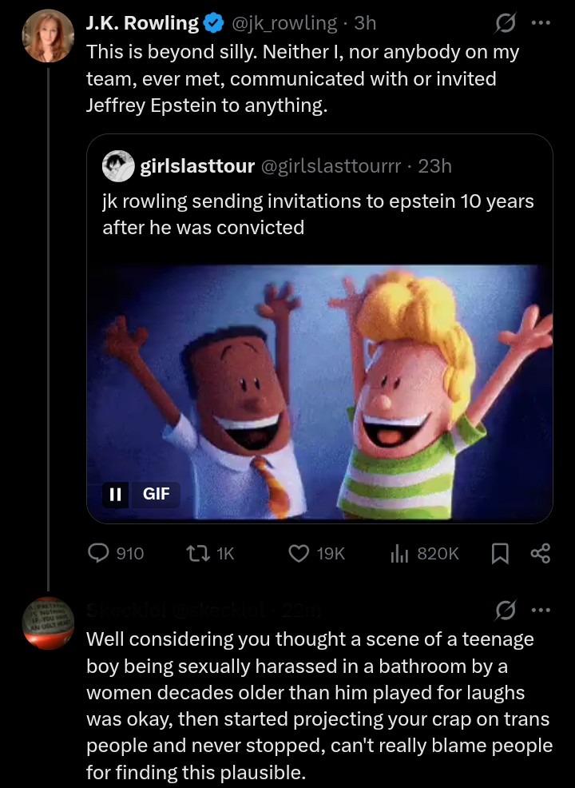Pause the playing GIF
The width and height of the screenshot is (575, 788).
click(116, 494)
